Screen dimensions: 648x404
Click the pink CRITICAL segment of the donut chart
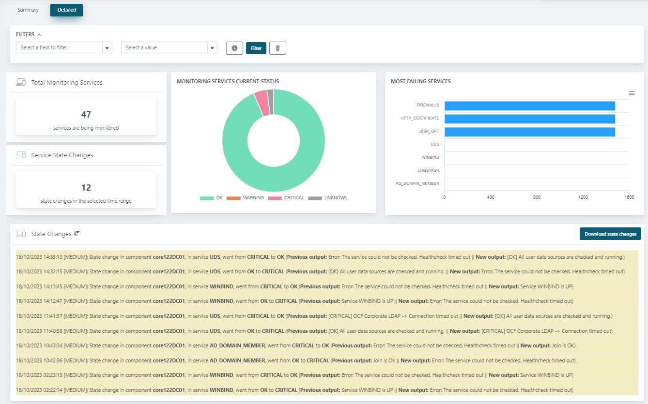tap(261, 103)
